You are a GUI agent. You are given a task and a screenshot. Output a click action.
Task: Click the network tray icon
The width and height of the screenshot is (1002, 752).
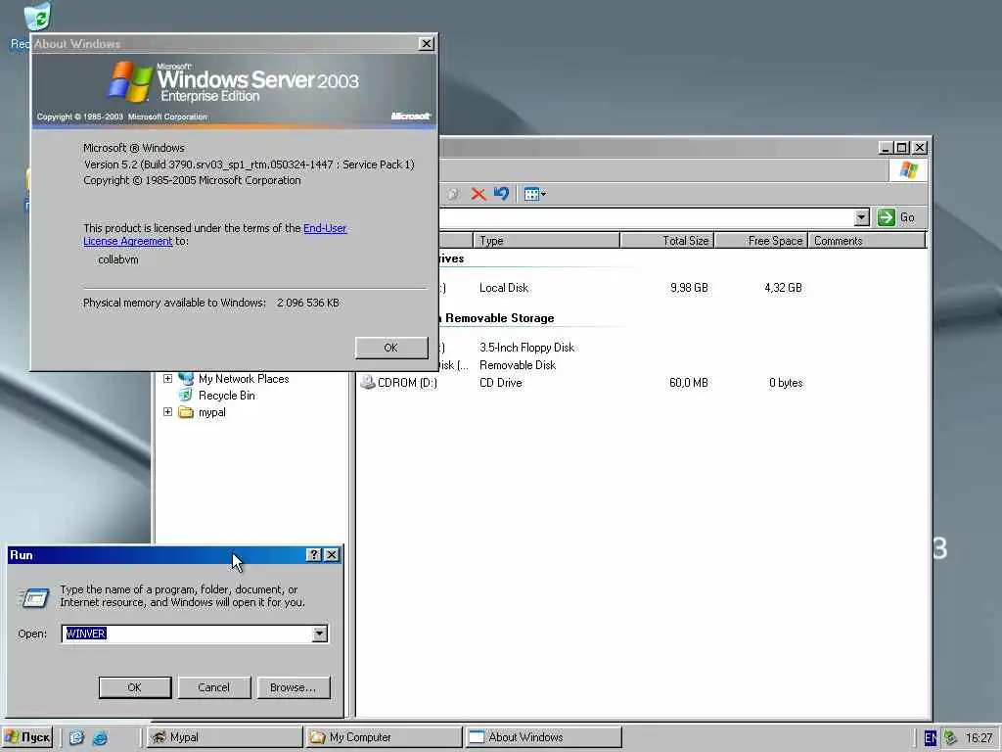tap(950, 737)
